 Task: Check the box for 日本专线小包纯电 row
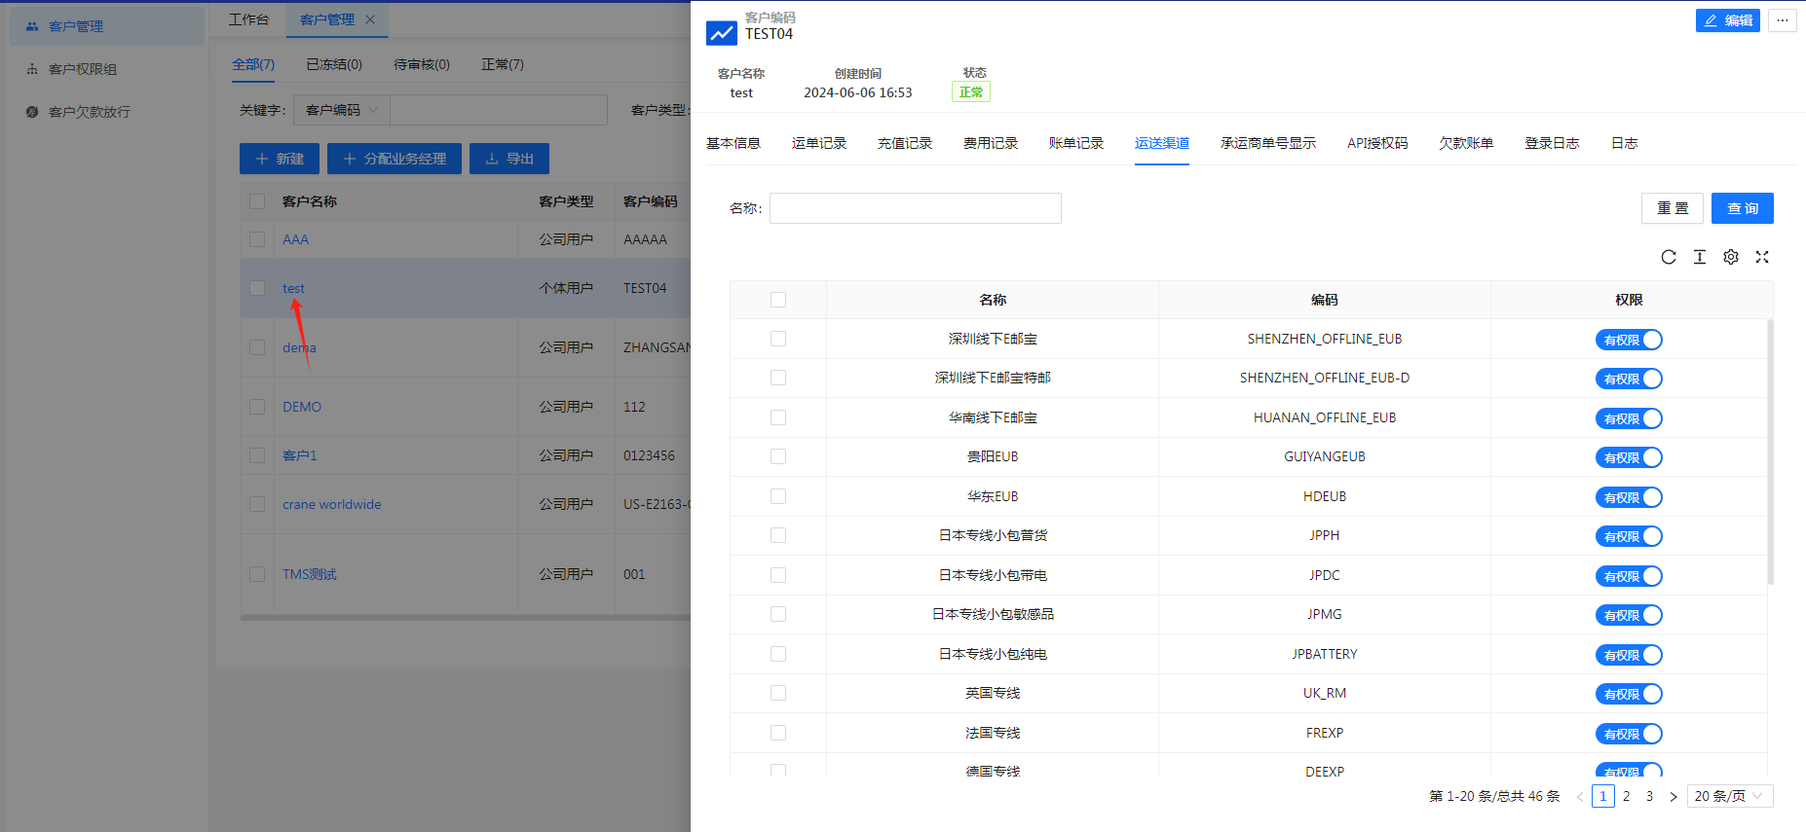pos(778,654)
